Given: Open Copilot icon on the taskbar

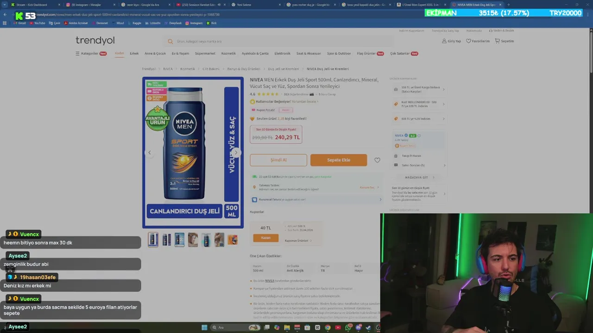Looking at the screenshot, I should coord(277,327).
